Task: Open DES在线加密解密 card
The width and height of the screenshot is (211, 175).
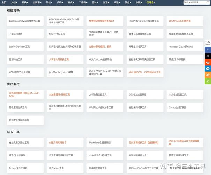Action: pos(145,94)
